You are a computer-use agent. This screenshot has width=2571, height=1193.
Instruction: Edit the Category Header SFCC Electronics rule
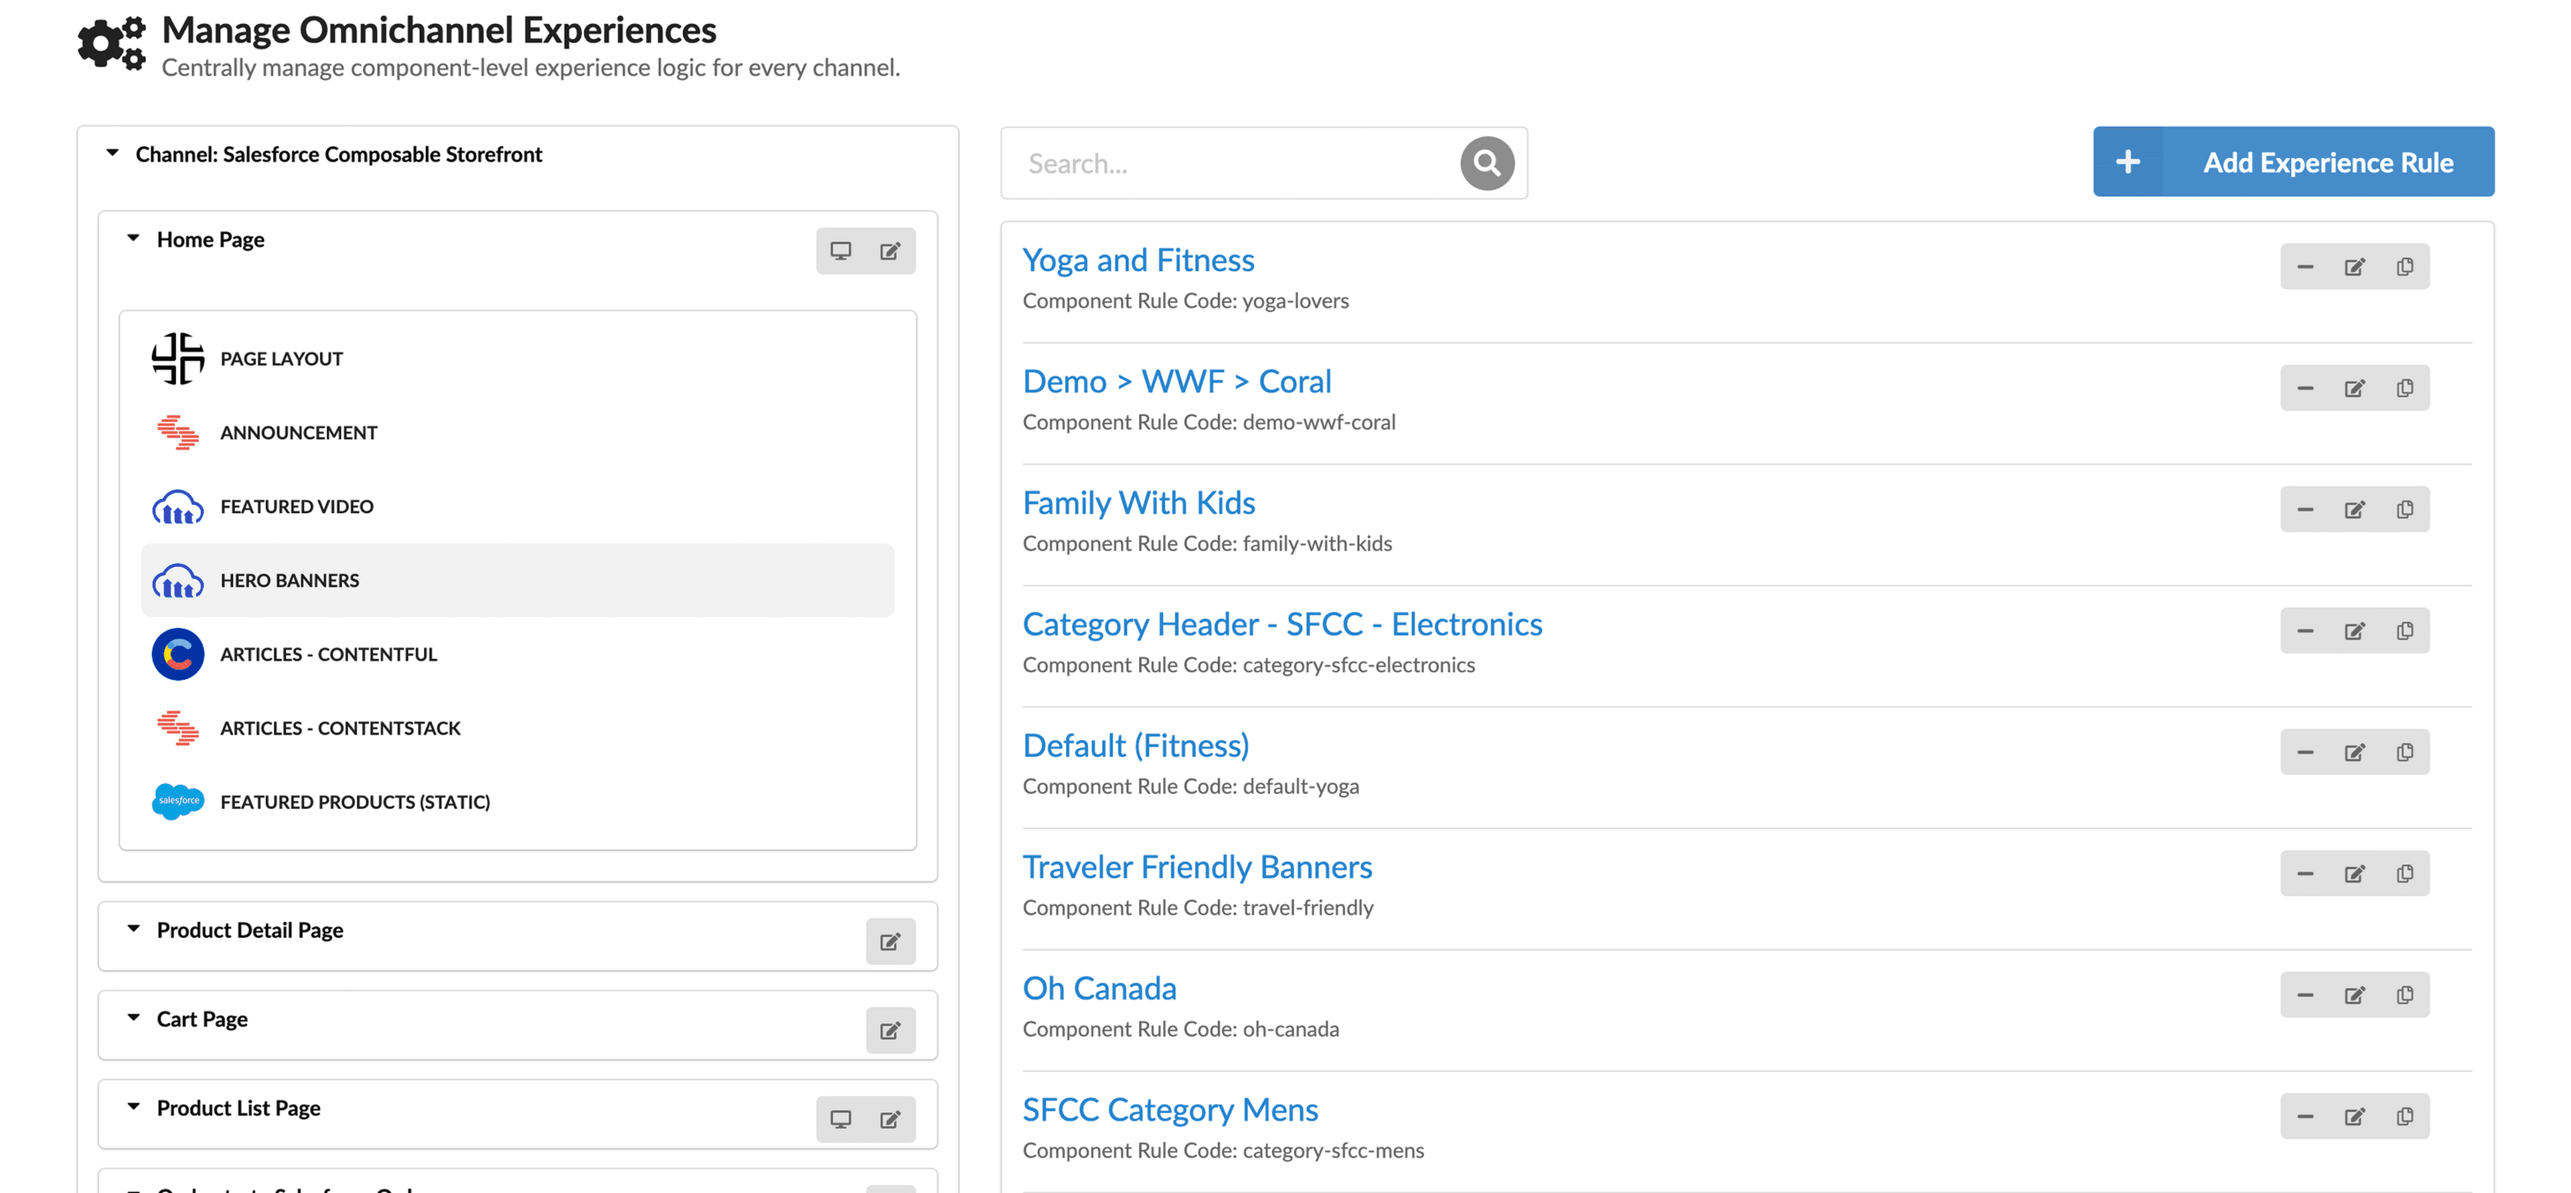[2355, 630]
